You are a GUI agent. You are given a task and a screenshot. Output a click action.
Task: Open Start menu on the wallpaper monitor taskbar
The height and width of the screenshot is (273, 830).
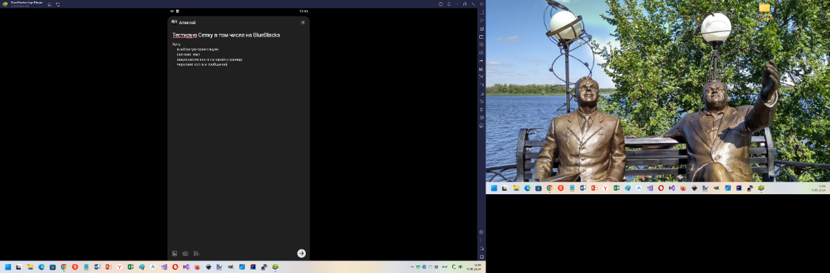pos(494,188)
